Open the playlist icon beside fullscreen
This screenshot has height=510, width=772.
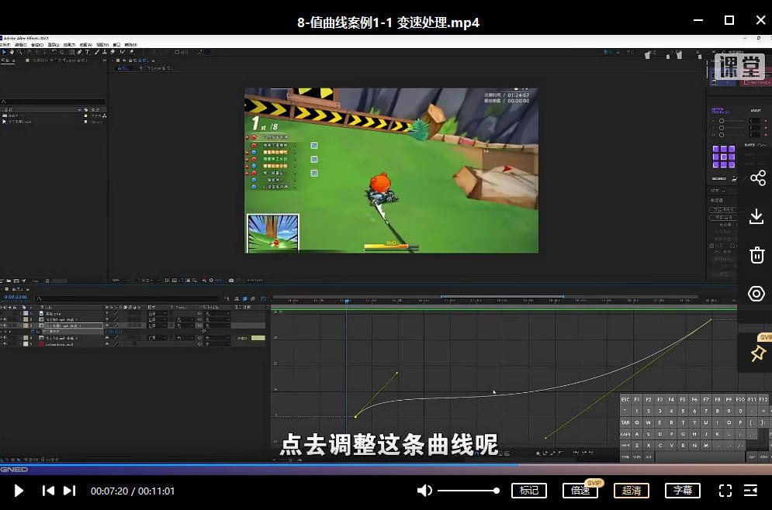pyautogui.click(x=750, y=490)
